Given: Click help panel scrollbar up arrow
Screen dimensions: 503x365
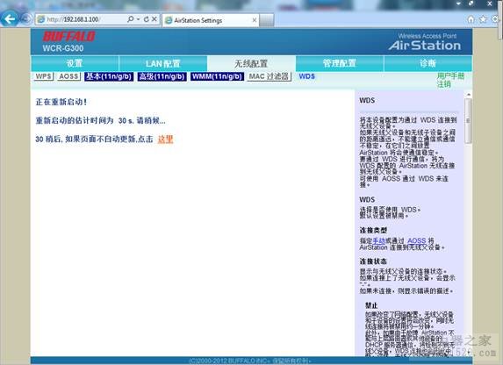Looking at the screenshot, I should pyautogui.click(x=469, y=94).
